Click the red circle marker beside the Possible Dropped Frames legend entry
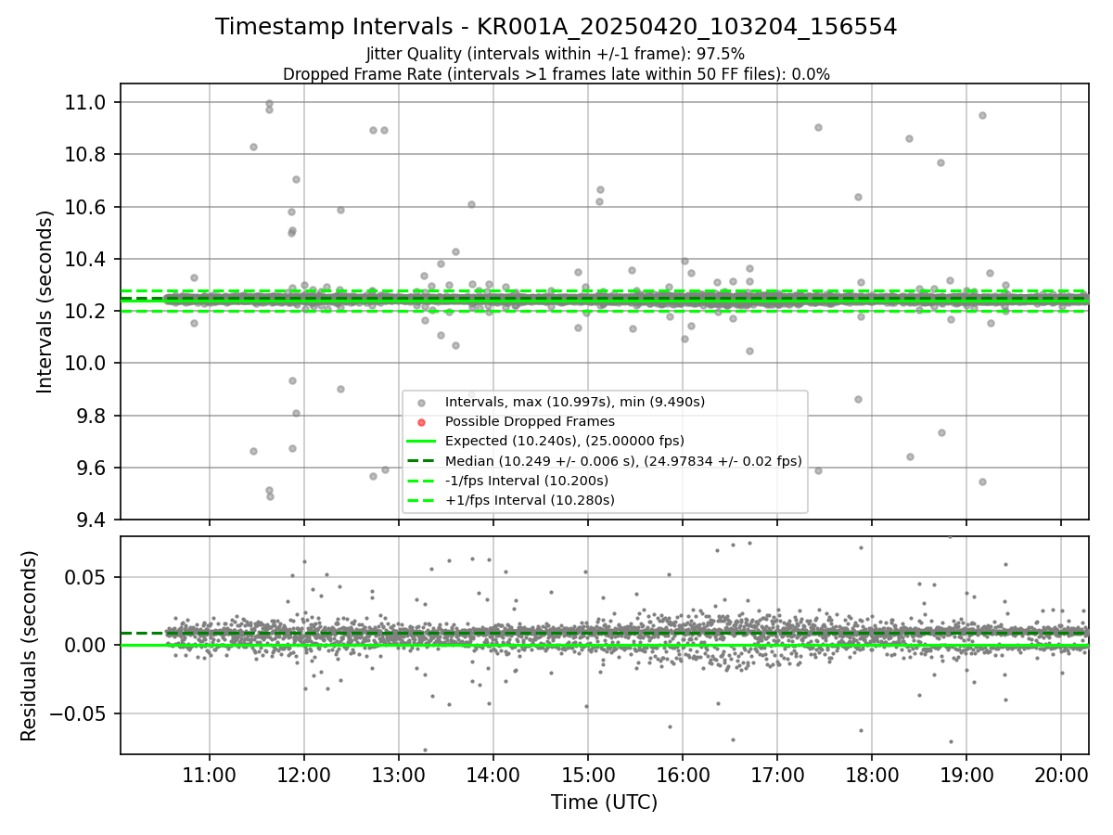The height and width of the screenshot is (835, 1113). [x=422, y=422]
